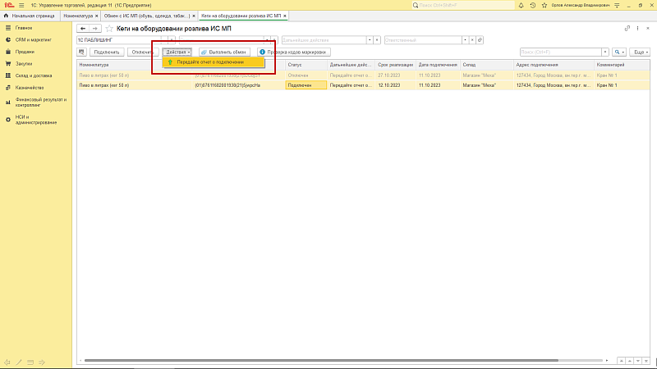Image resolution: width=657 pixels, height=369 pixels.
Task: Expand the Еще menu button
Action: pyautogui.click(x=640, y=52)
